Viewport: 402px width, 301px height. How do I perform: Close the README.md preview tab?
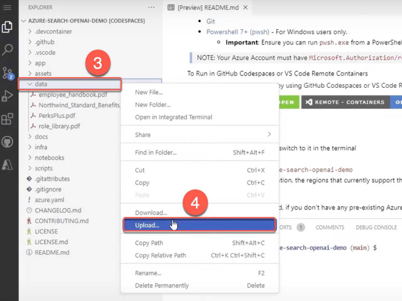click(x=246, y=7)
